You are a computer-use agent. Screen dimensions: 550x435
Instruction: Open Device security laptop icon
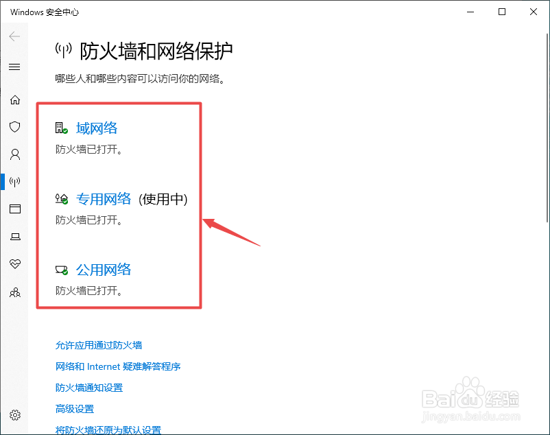tap(15, 236)
